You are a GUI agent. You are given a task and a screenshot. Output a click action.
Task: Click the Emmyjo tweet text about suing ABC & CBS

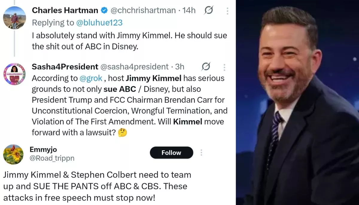pos(97,186)
